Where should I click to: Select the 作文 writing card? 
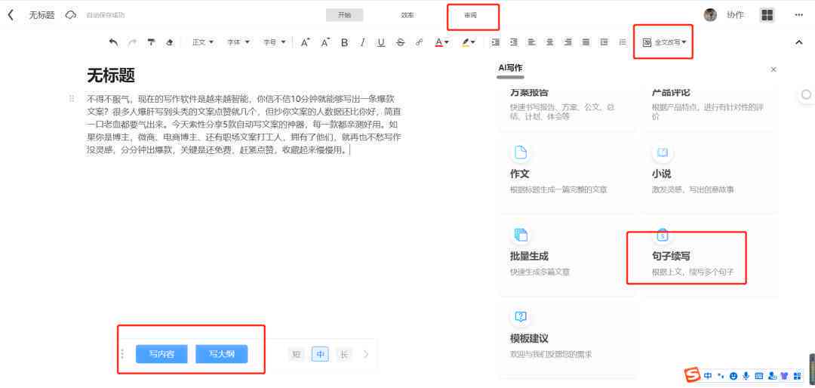pyautogui.click(x=567, y=171)
